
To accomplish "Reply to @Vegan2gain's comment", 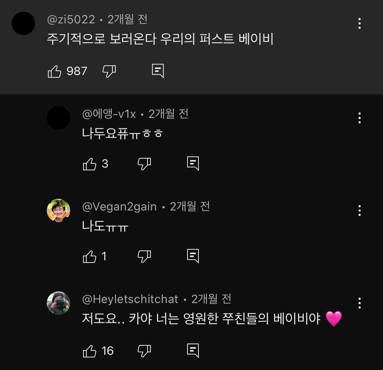I will [x=193, y=256].
